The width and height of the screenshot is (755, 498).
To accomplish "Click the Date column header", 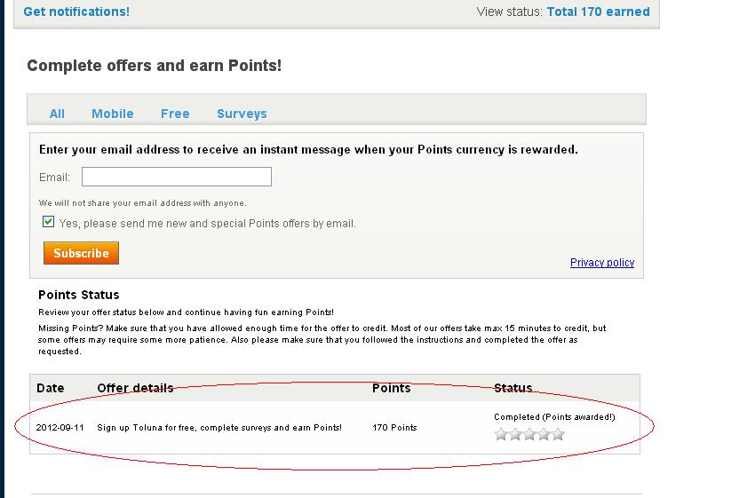I will point(51,388).
